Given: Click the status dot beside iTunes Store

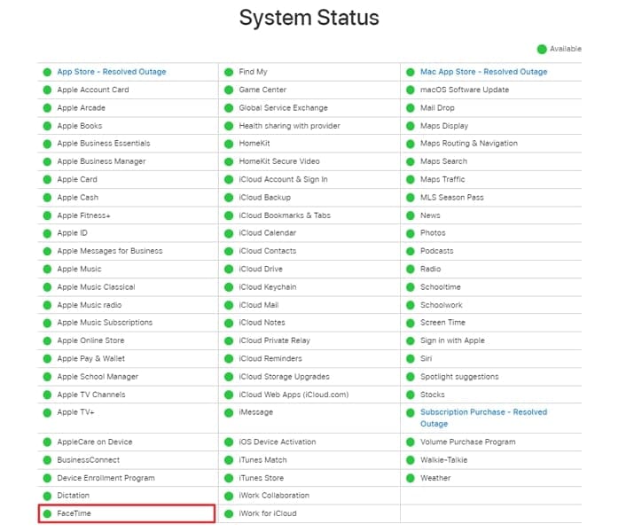Looking at the screenshot, I should click(229, 478).
